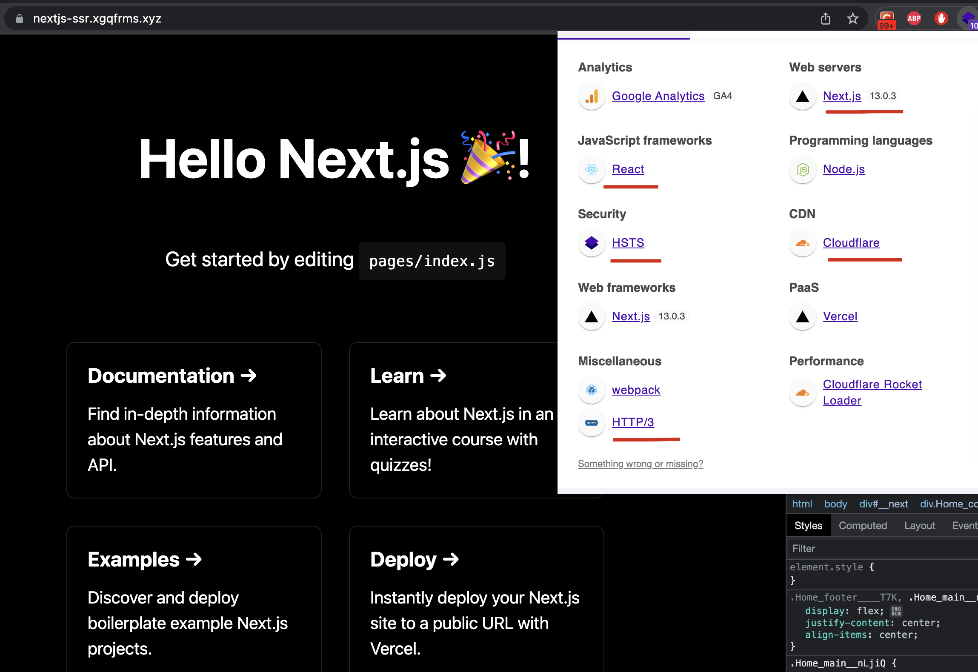The width and height of the screenshot is (978, 672).
Task: Click the HSTS purple diamond icon
Action: (592, 243)
